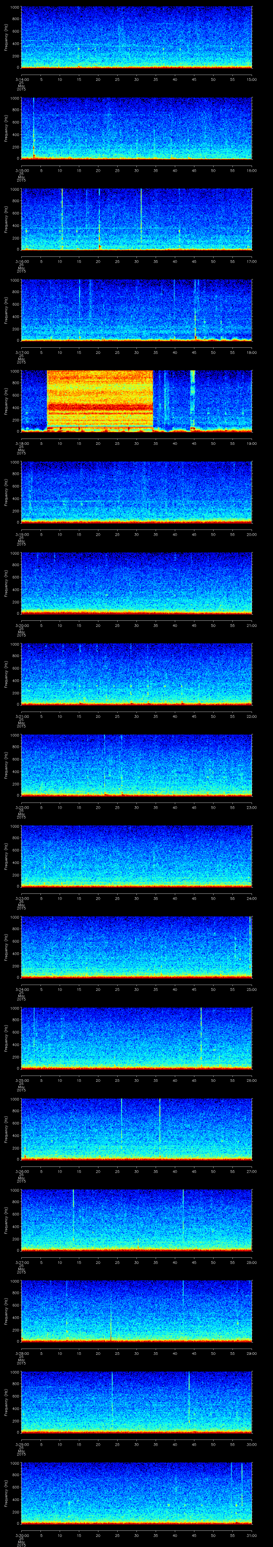The width and height of the screenshot is (273, 1547).
Task: Click the 22:00 end time label
Action: (252, 716)
